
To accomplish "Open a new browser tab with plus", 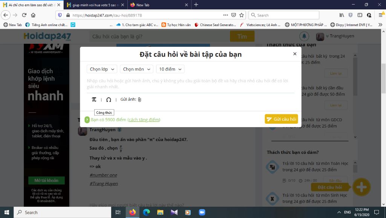I will (x=196, y=5).
